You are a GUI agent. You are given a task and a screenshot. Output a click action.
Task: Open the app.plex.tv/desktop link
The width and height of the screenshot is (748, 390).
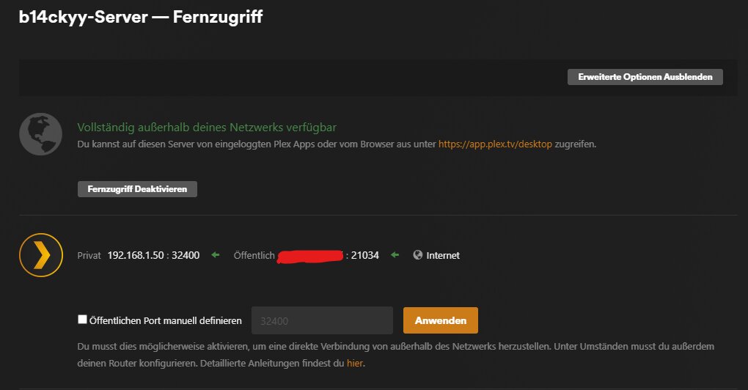click(x=495, y=144)
